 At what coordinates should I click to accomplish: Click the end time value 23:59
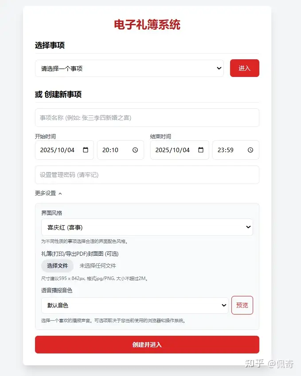click(x=226, y=150)
